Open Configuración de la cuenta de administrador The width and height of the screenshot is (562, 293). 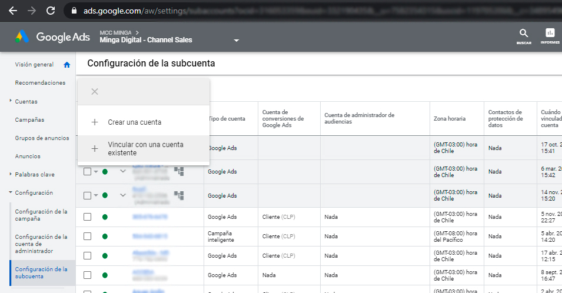point(41,244)
